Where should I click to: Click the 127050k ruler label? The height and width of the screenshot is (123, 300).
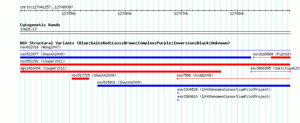point(69,14)
